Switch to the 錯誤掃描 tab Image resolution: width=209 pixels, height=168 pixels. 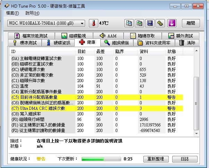point(117,43)
